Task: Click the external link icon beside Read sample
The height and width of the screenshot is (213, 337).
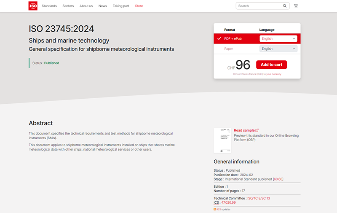Action: click(x=257, y=130)
